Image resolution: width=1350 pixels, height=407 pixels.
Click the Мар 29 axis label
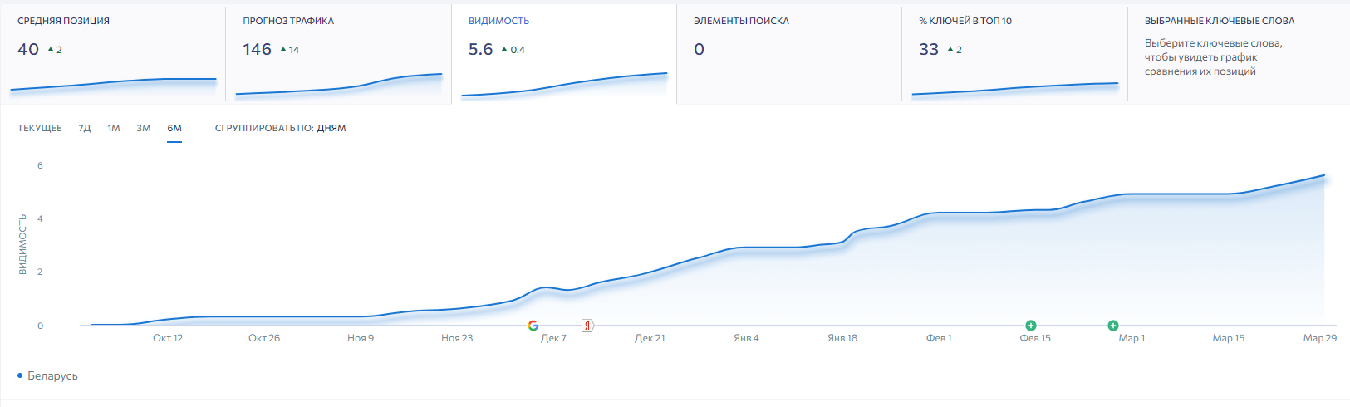(x=1320, y=338)
